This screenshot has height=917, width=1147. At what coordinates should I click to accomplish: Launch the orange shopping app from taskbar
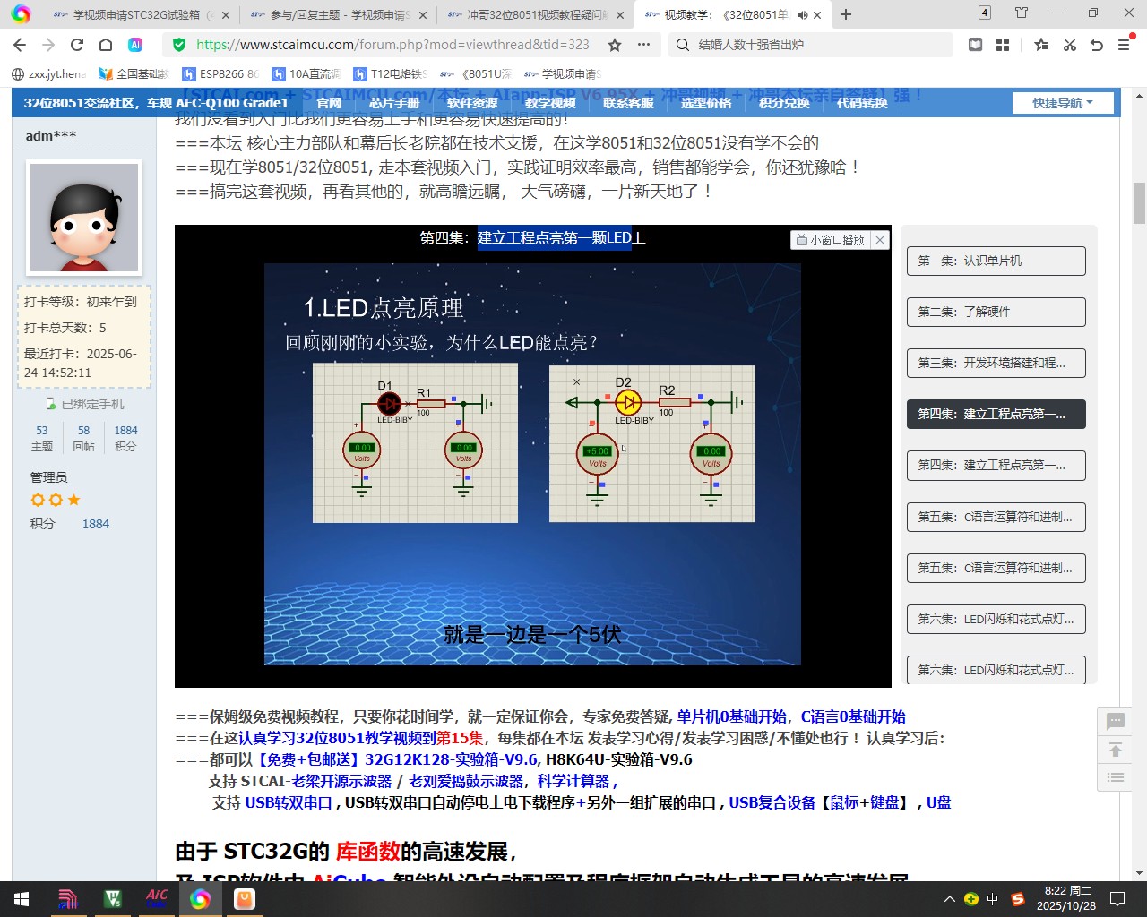[x=244, y=898]
